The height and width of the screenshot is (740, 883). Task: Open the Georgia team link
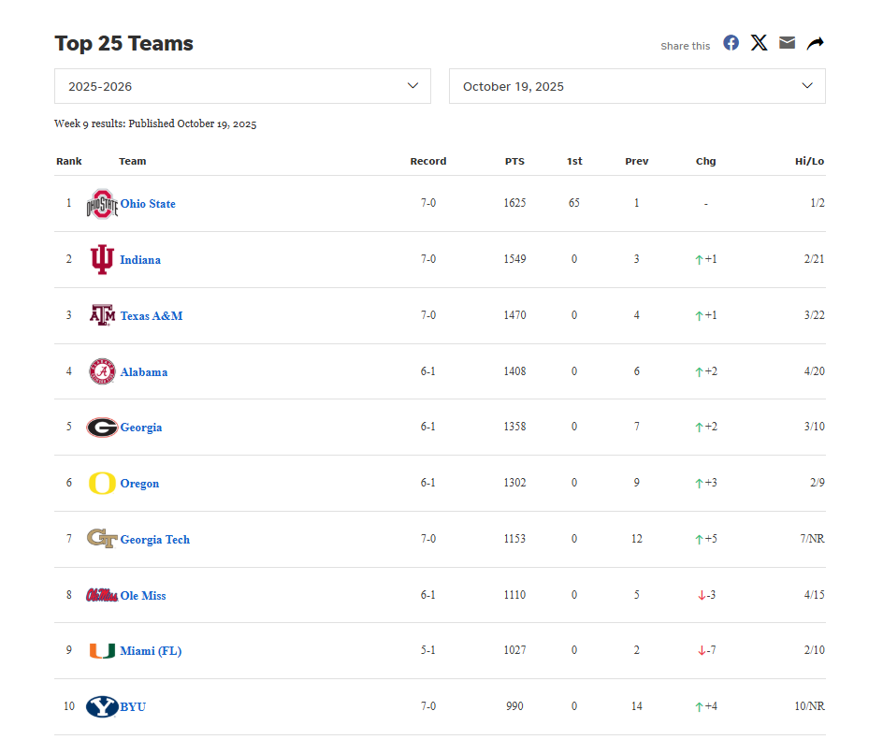click(x=141, y=428)
